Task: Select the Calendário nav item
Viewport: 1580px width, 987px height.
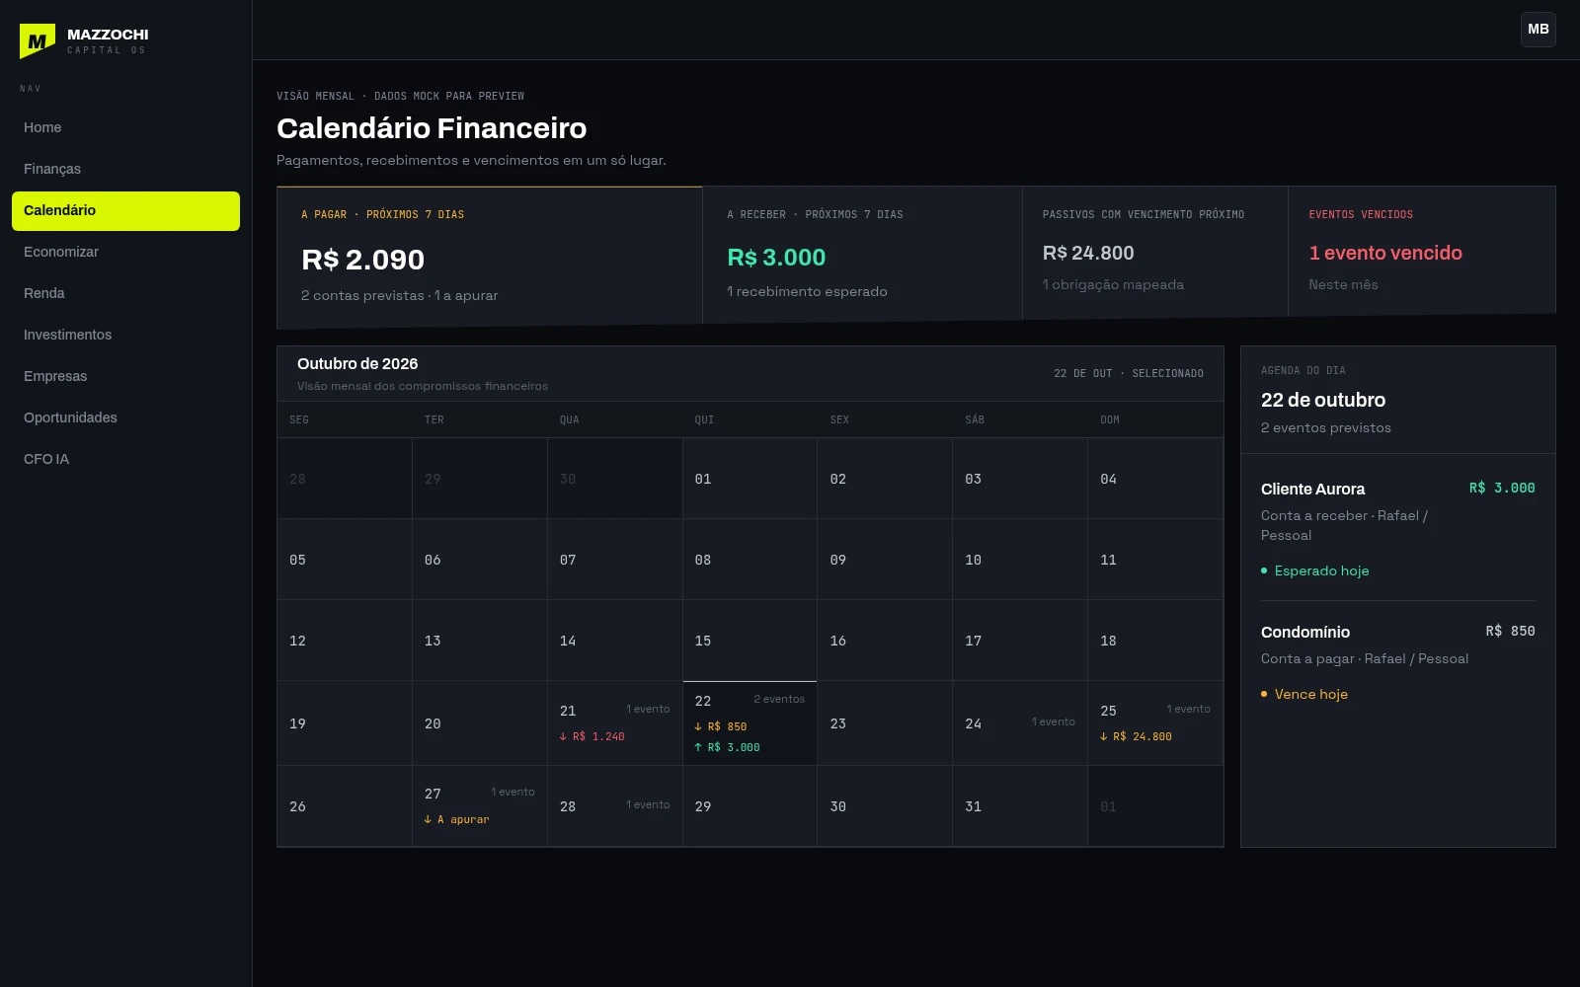Action: tap(125, 210)
